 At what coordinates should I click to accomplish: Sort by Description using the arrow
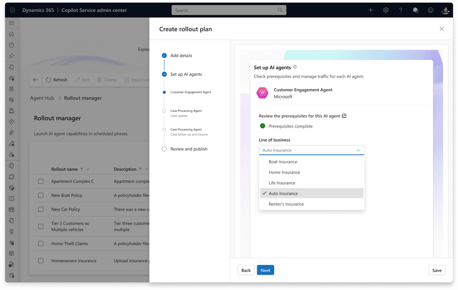pyautogui.click(x=140, y=169)
